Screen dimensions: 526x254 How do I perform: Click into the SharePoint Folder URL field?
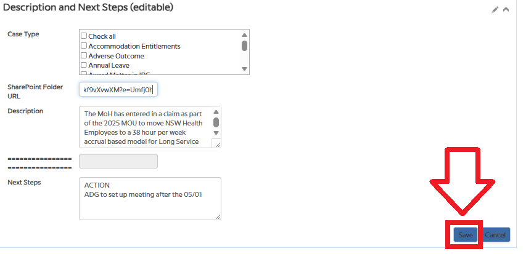click(118, 90)
